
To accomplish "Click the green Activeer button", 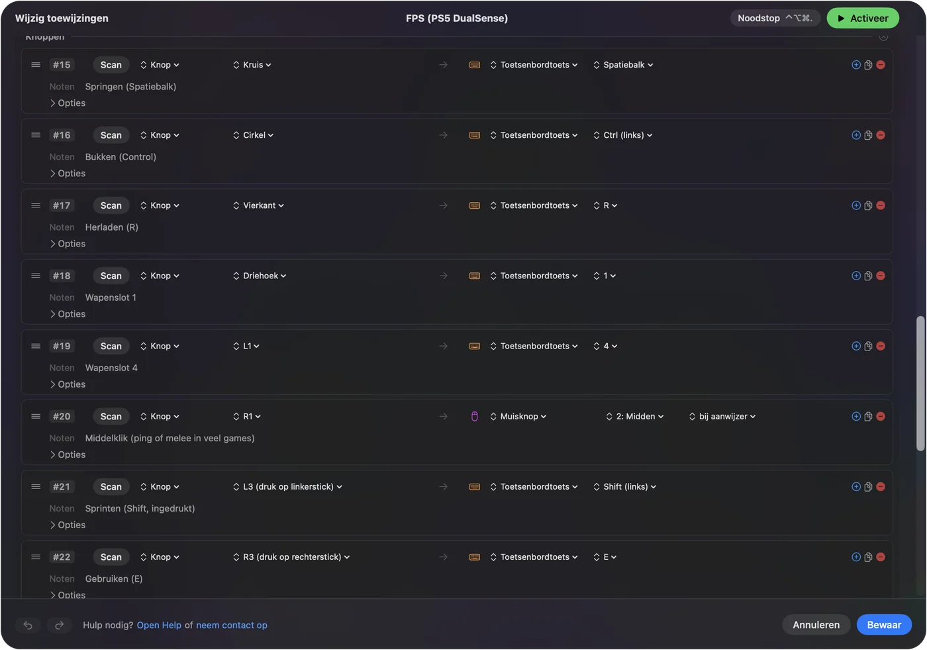I will [x=863, y=18].
